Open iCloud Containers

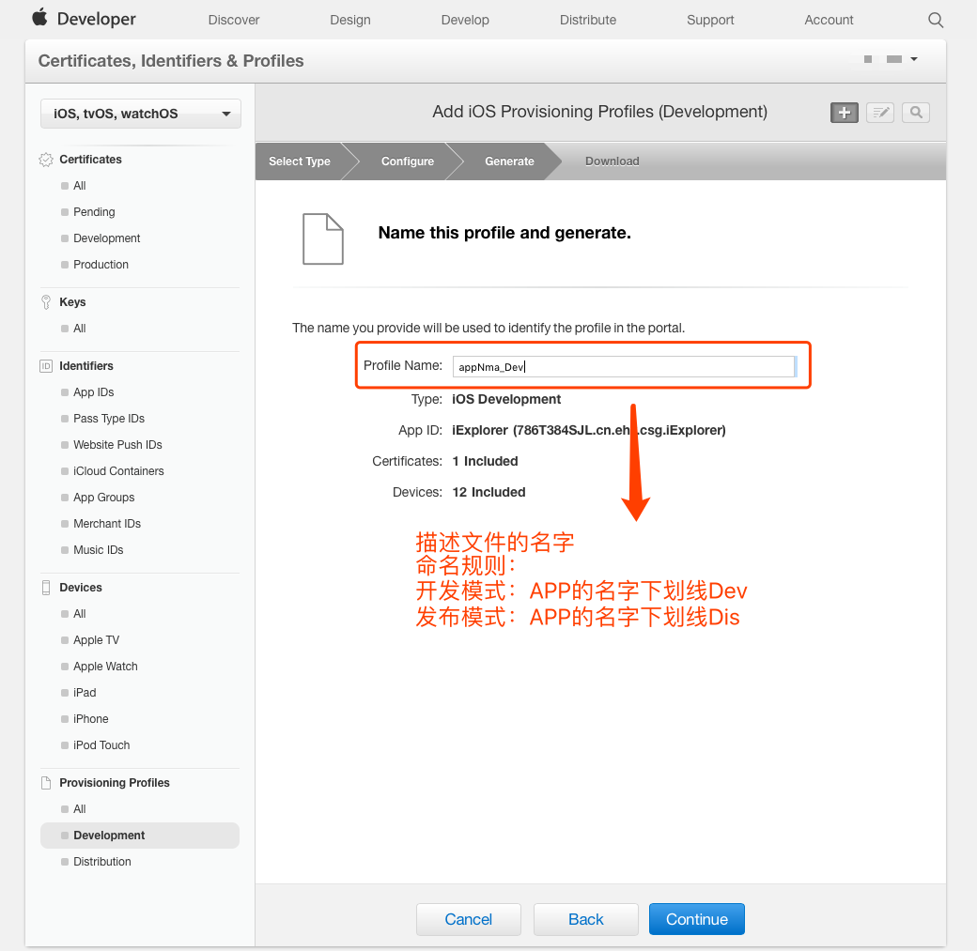coord(118,471)
